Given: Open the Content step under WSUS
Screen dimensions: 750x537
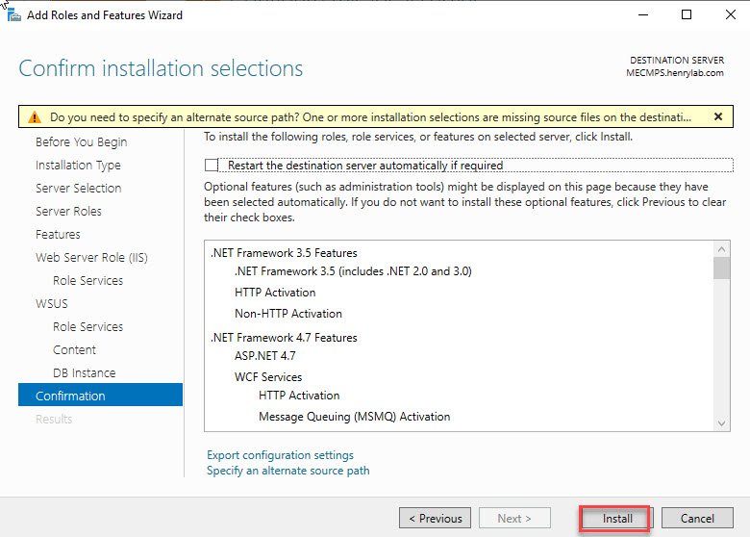Looking at the screenshot, I should tap(74, 349).
